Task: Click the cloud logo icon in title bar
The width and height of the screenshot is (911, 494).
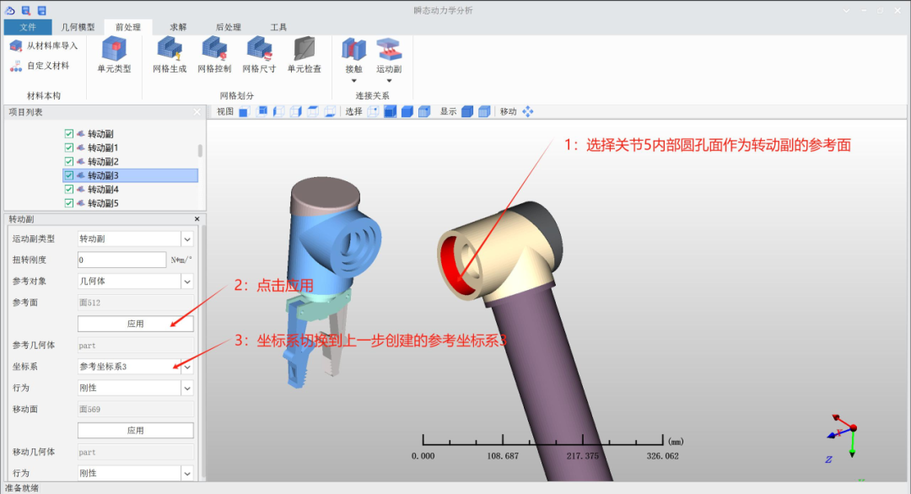Action: (x=10, y=10)
